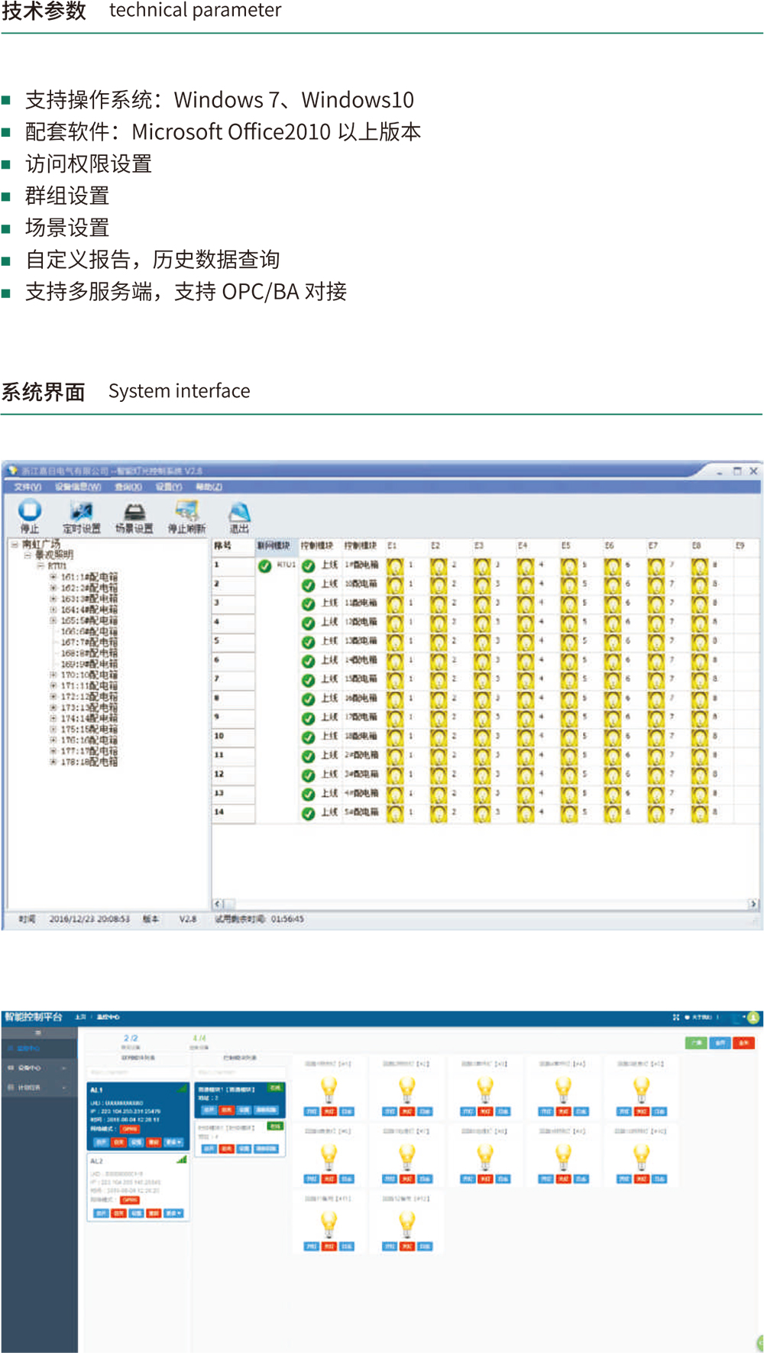This screenshot has width=764, height=1353.
Task: Expand the 178:18配电箱 tree node
Action: [53, 762]
